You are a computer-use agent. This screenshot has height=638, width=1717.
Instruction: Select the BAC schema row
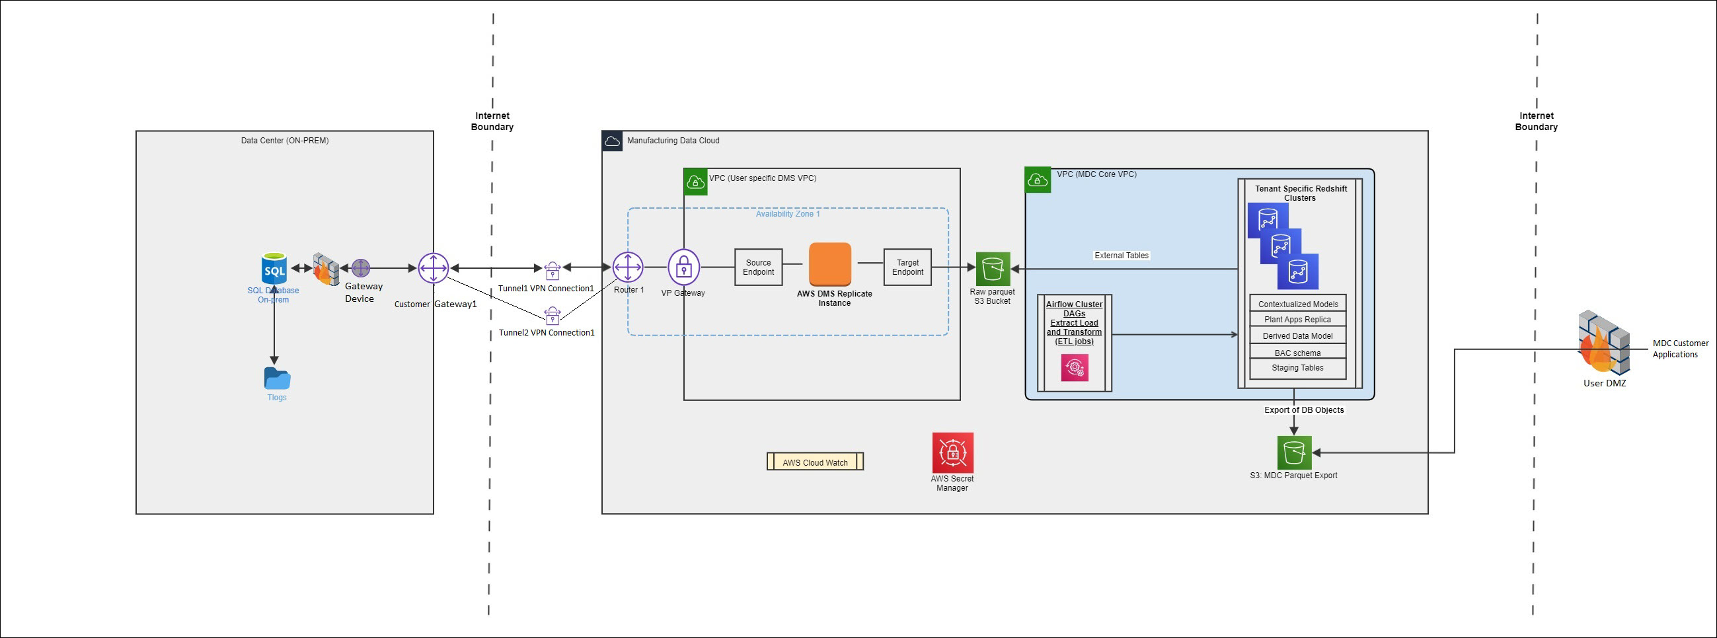click(x=1298, y=352)
